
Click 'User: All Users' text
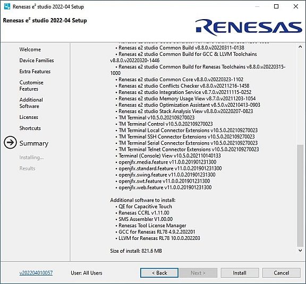pyautogui.click(x=87, y=273)
